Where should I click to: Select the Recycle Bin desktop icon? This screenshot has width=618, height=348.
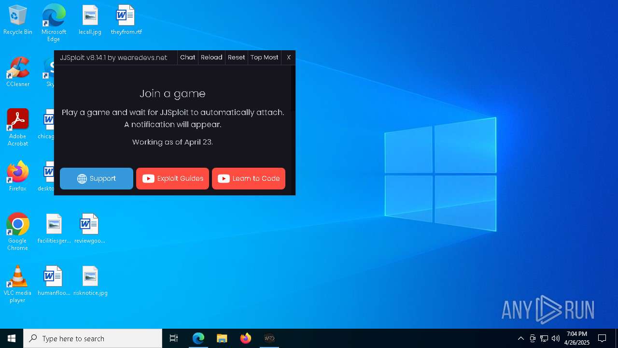point(18,20)
